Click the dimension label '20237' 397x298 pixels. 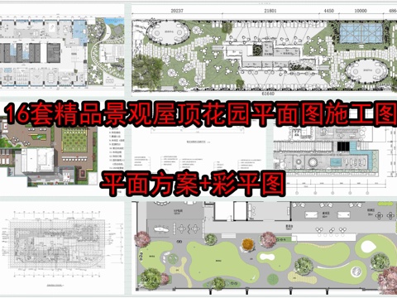[x=177, y=11]
